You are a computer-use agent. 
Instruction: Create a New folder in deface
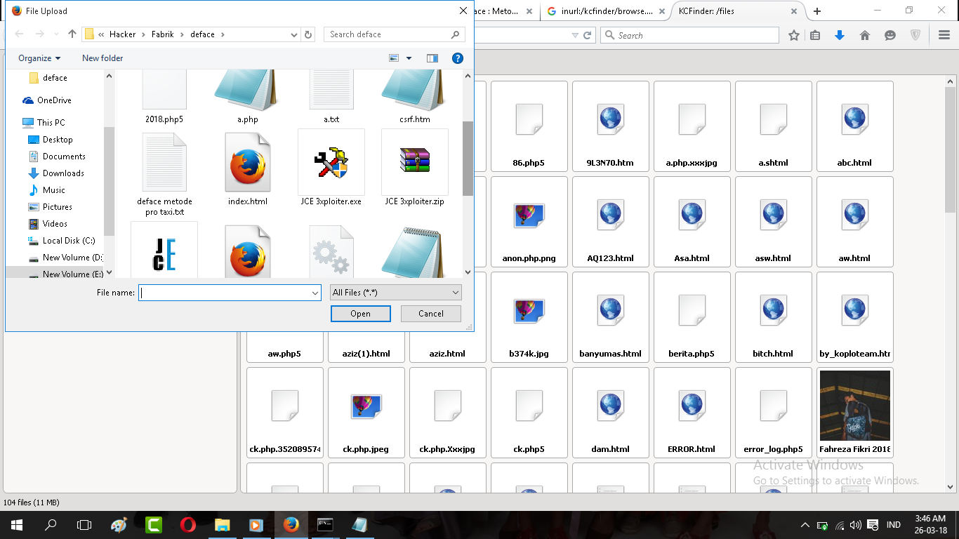click(x=102, y=58)
